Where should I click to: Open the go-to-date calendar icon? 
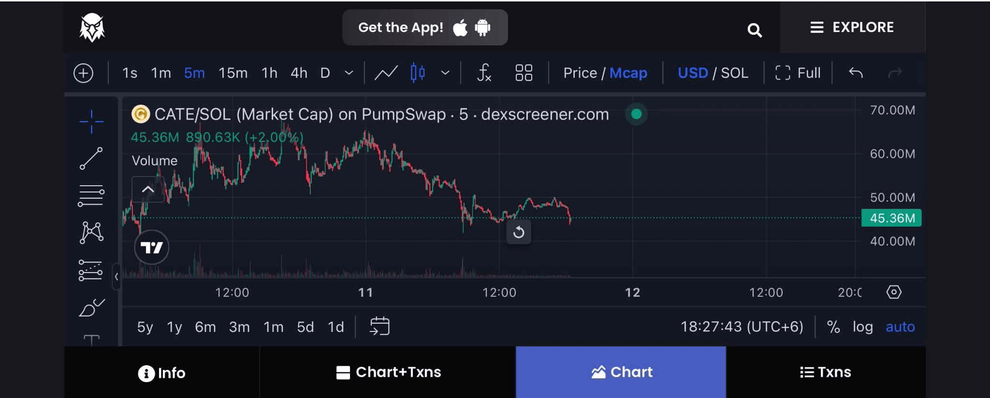click(x=379, y=326)
